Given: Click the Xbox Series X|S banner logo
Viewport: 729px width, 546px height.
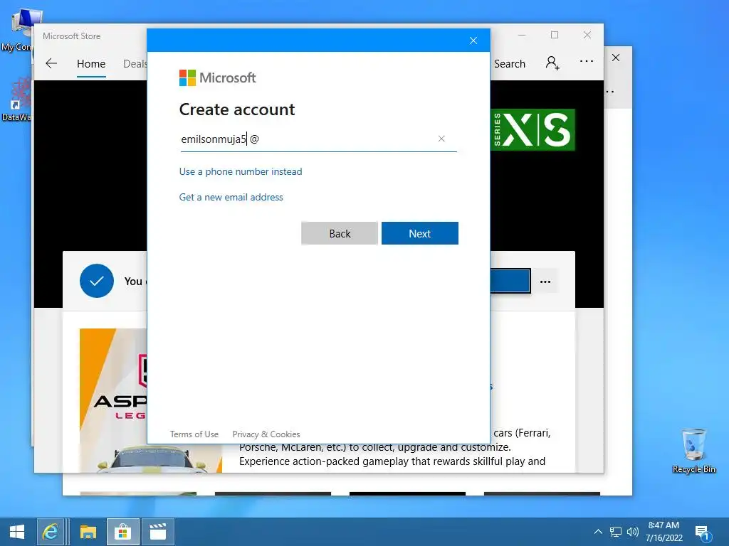Looking at the screenshot, I should tap(533, 129).
